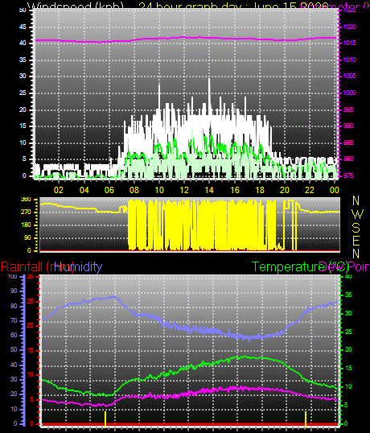Click the "W" compass direction letter
The image size is (370, 433).
(x=358, y=214)
